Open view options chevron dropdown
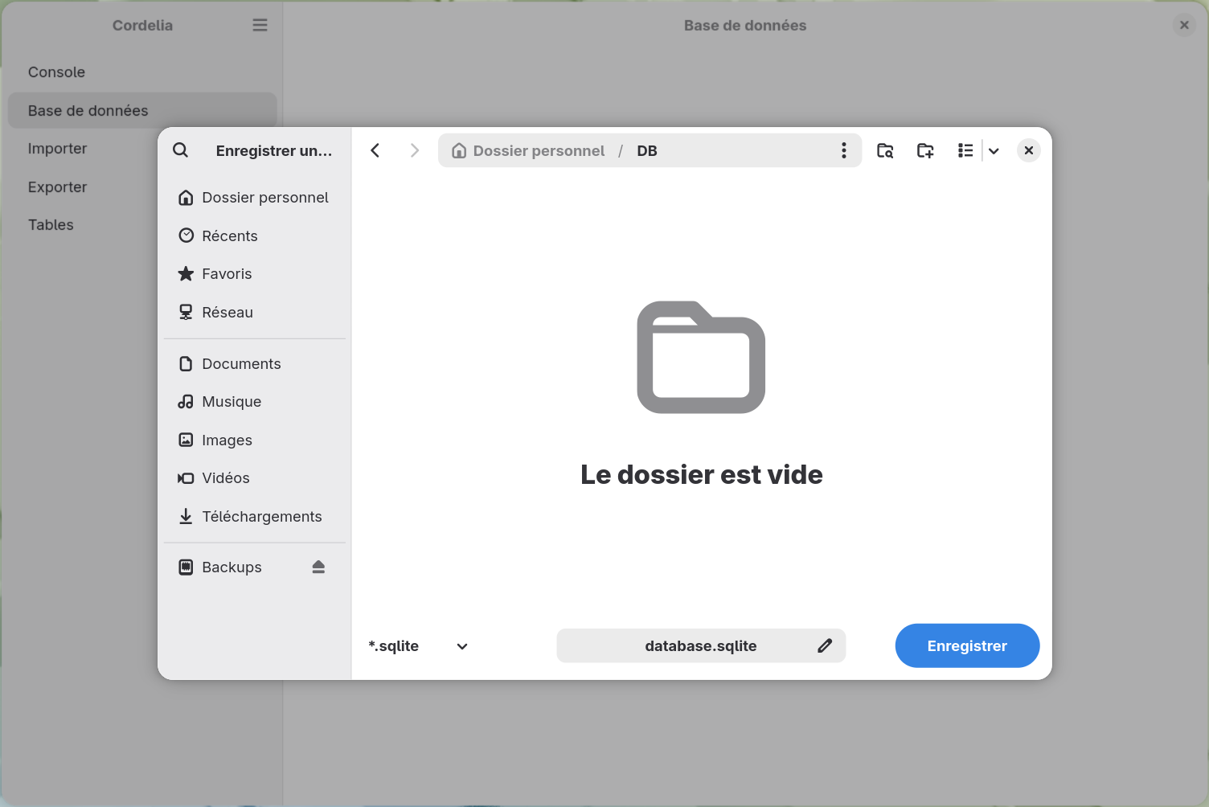 click(994, 150)
